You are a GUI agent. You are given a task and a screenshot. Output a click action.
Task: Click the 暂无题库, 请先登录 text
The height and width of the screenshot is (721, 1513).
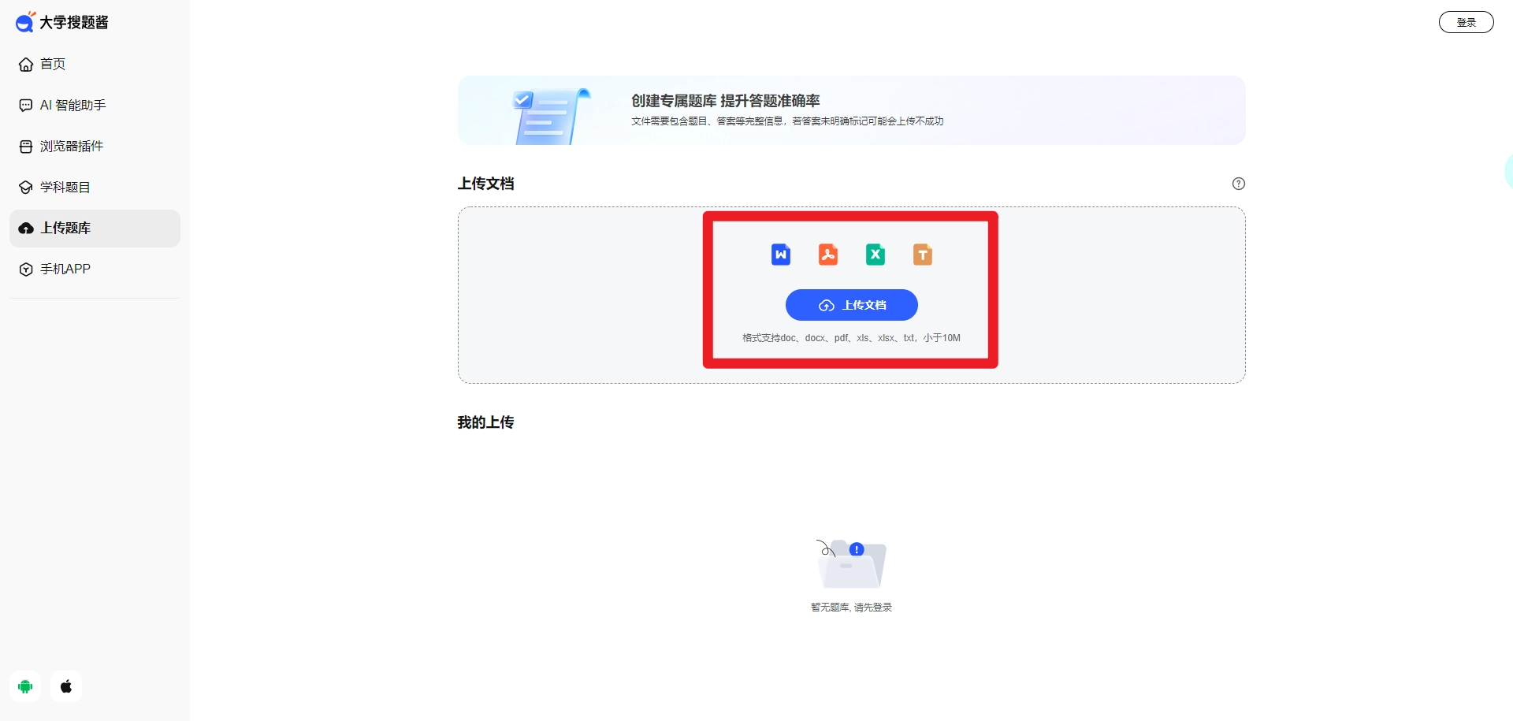tap(851, 608)
